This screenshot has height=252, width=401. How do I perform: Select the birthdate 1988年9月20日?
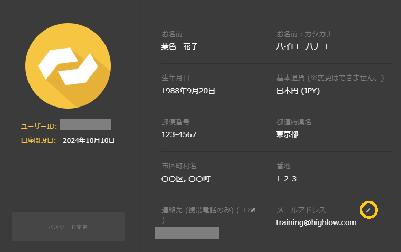[x=188, y=91]
